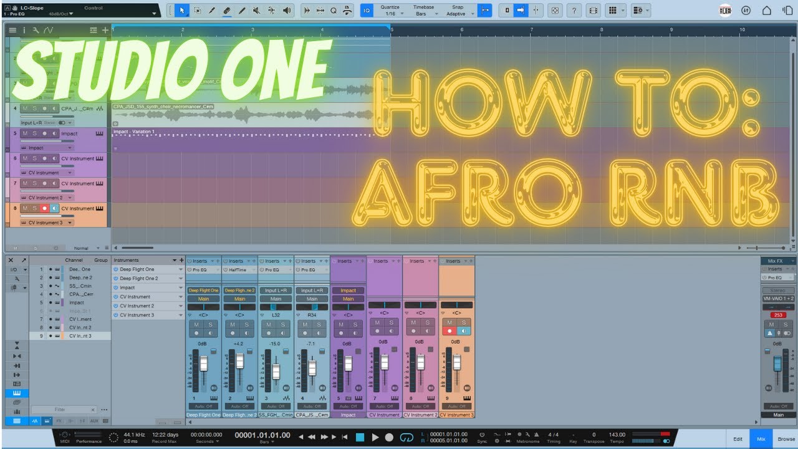798x449 pixels.
Task: Toggle power for Deep Flight One instrument
Action: pyautogui.click(x=116, y=269)
